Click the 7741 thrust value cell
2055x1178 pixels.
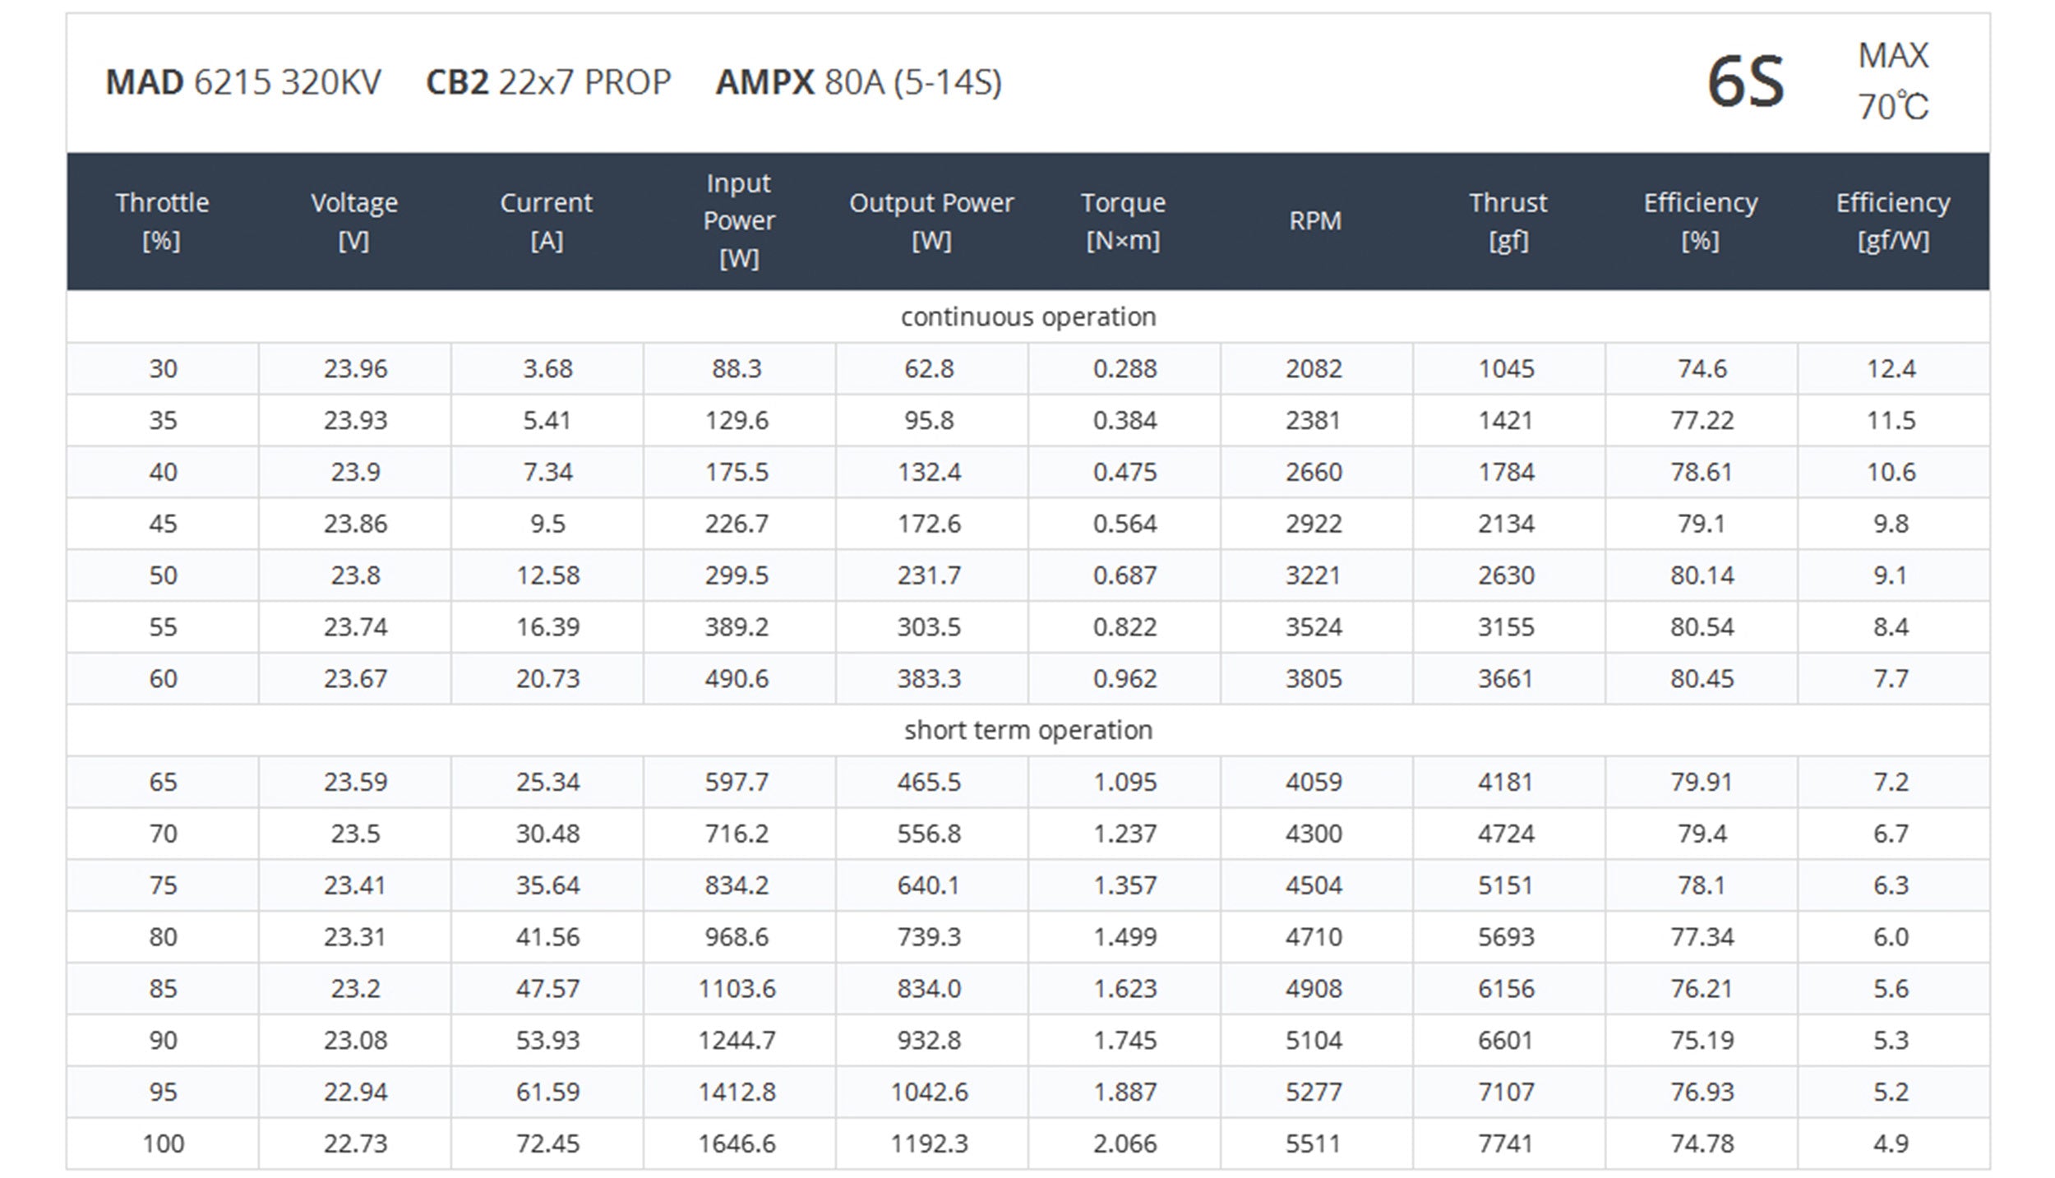point(1506,1143)
